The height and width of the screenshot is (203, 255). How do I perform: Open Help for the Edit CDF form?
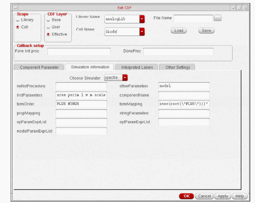tap(239, 196)
